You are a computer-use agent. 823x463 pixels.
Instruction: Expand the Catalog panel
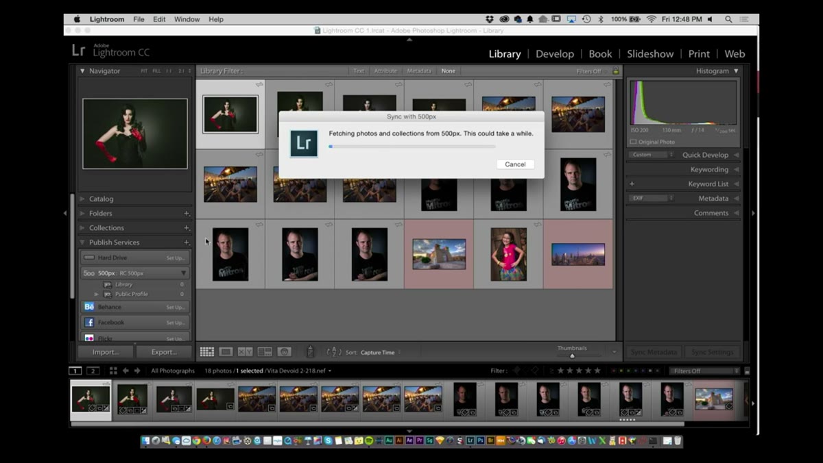click(x=82, y=199)
